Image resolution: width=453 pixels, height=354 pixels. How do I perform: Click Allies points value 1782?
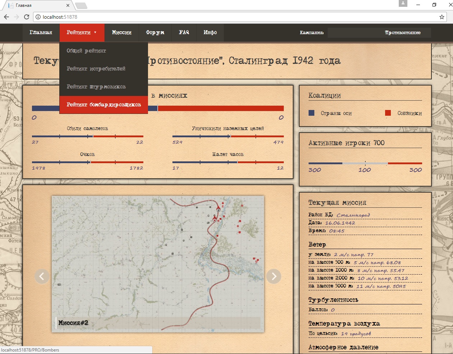[x=137, y=168]
